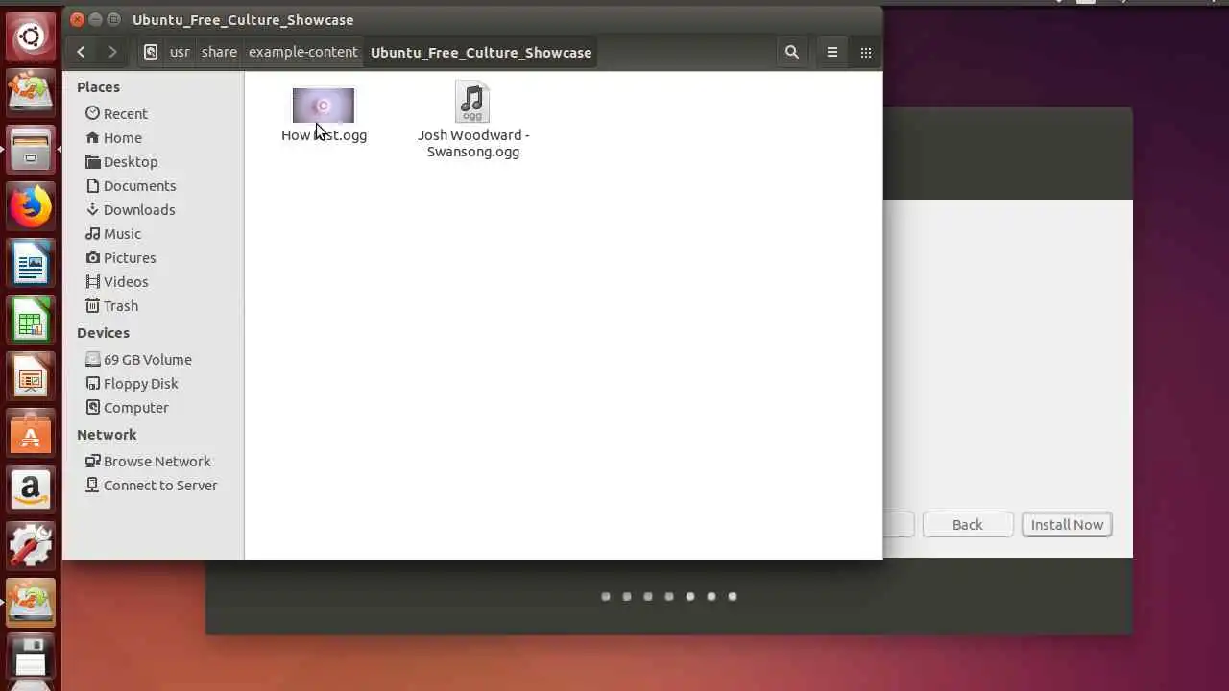Open the Ubuntu Dash search launcher

[x=30, y=37]
